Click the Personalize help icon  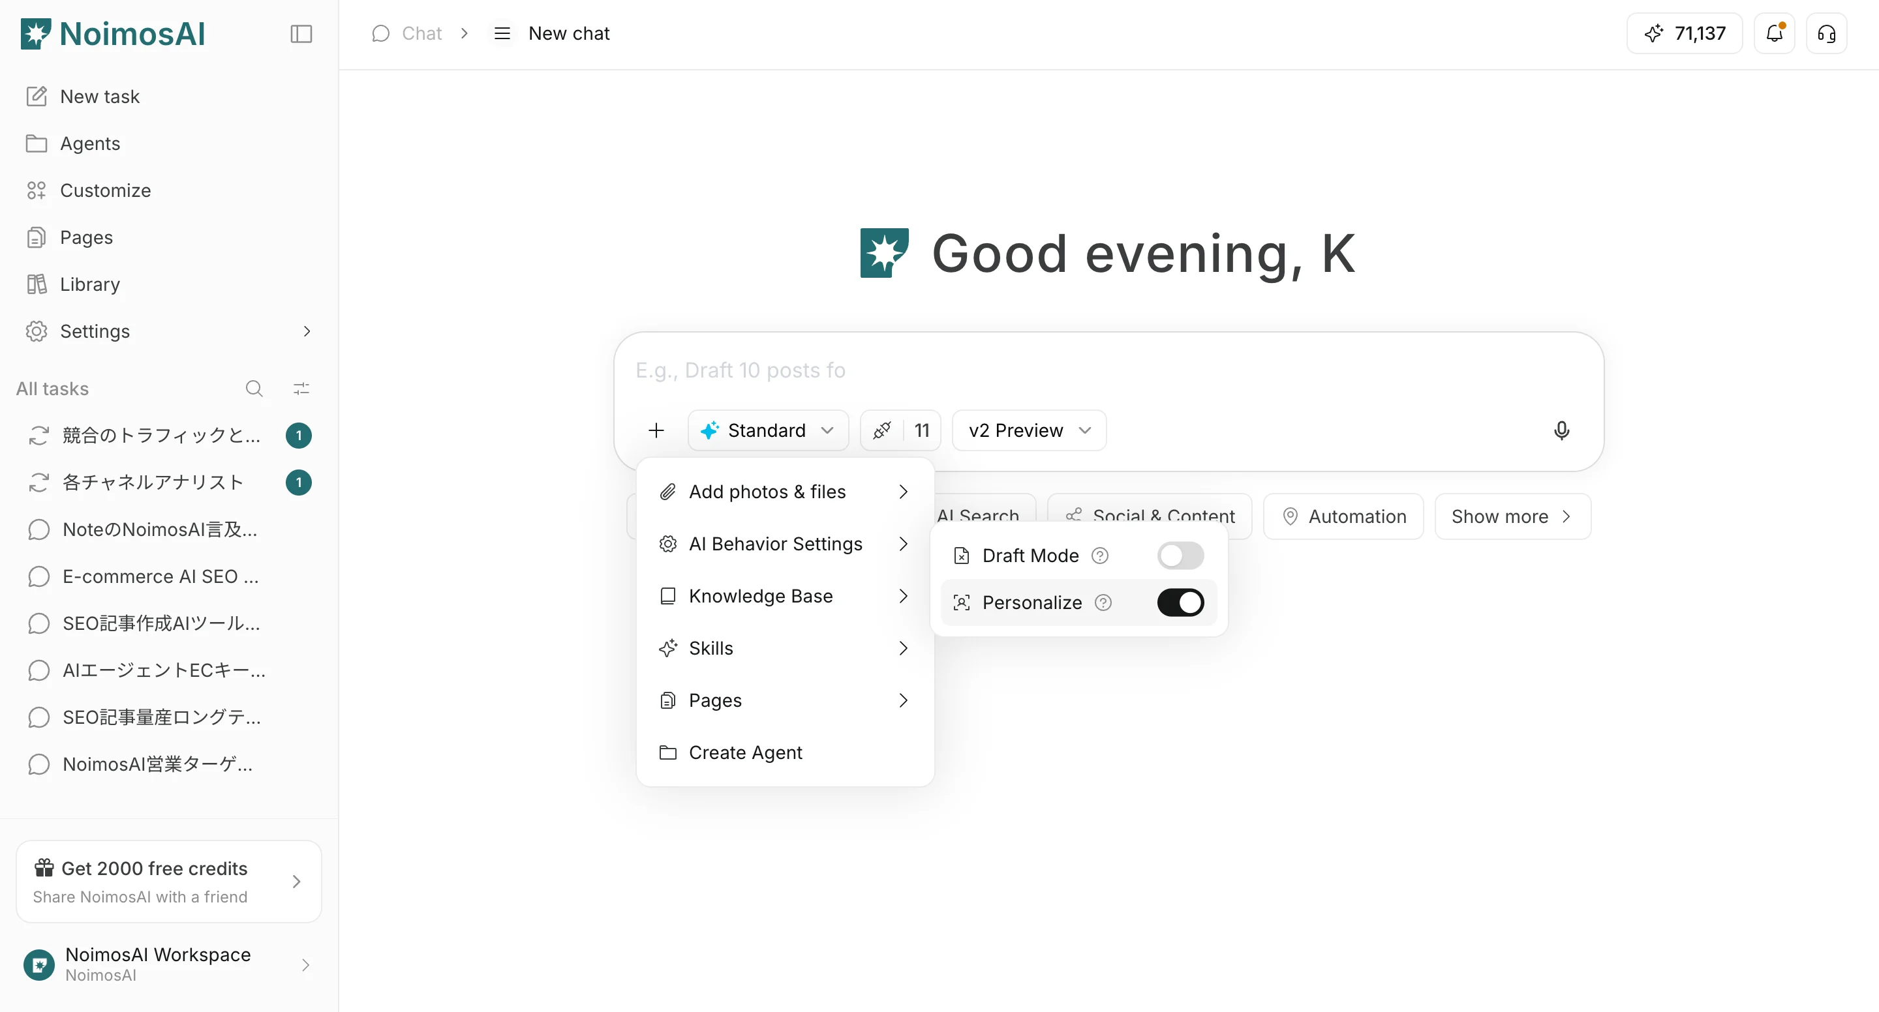click(1104, 603)
